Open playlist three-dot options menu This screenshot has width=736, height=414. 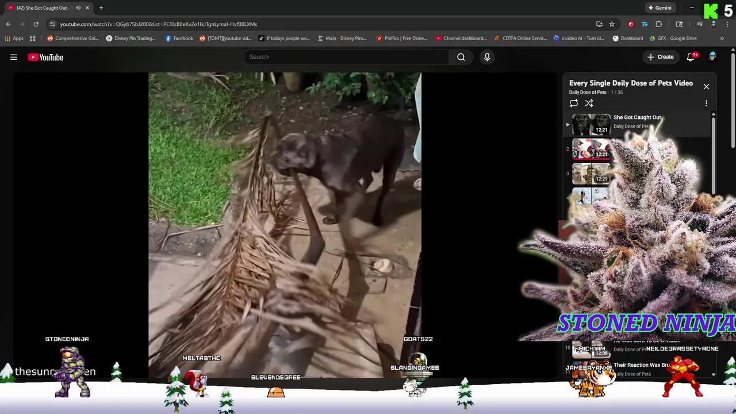(706, 103)
